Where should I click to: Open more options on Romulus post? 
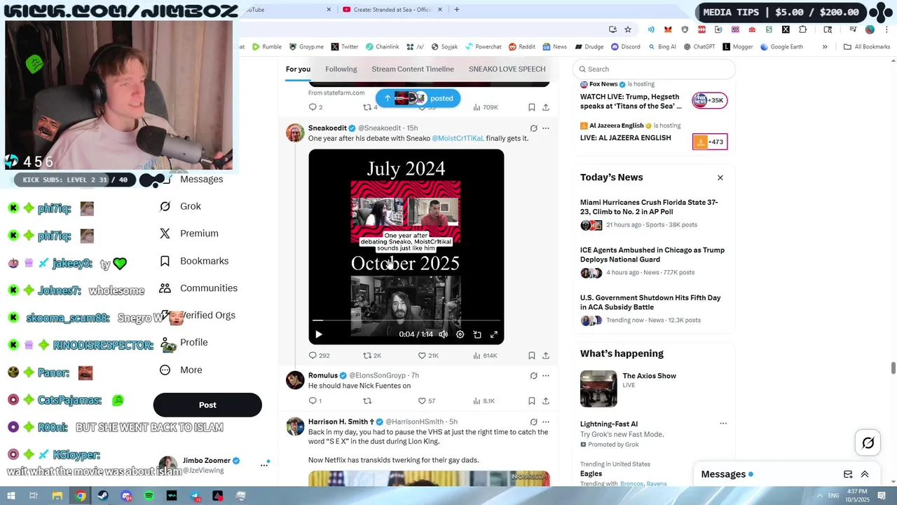coord(546,376)
